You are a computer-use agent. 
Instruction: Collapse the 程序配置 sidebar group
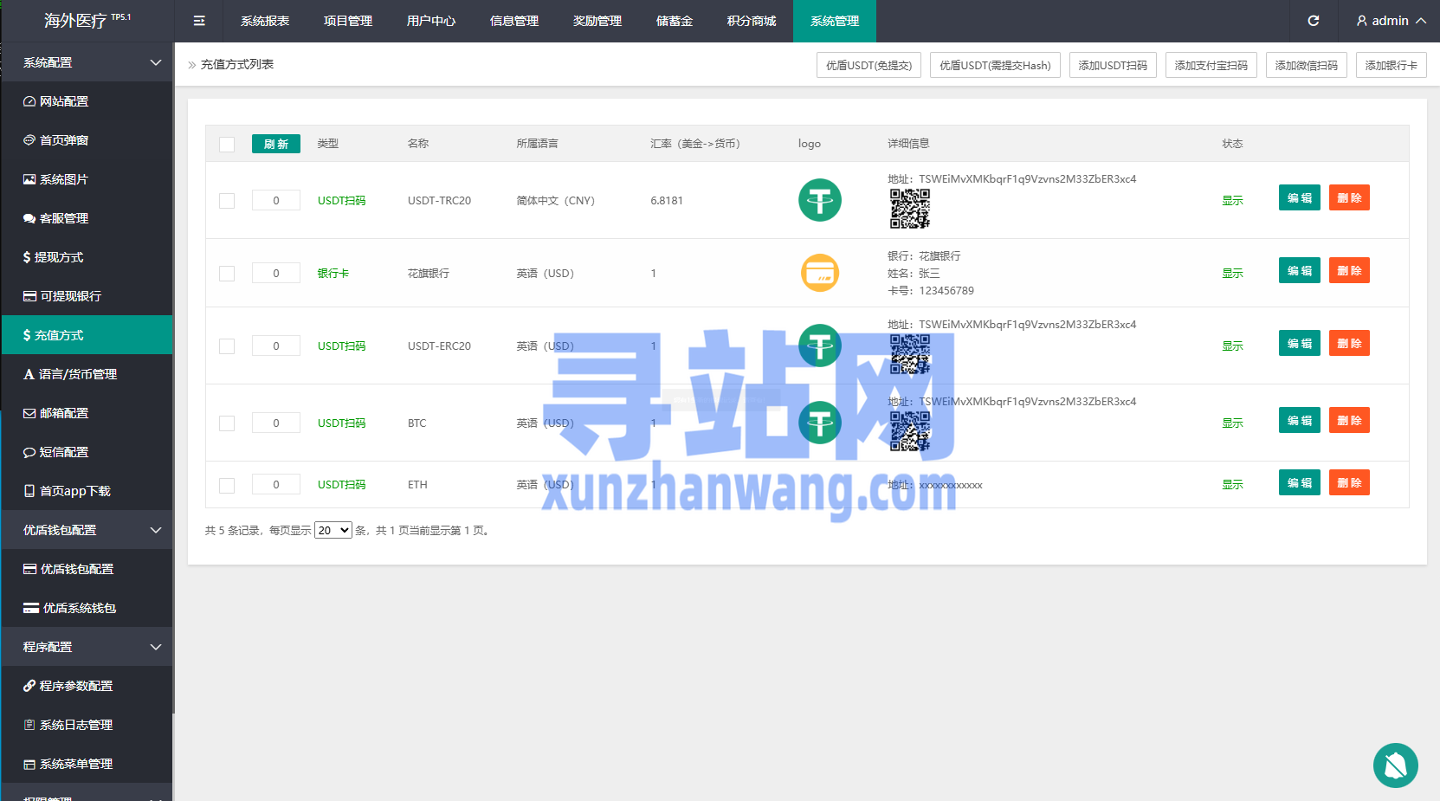point(87,647)
